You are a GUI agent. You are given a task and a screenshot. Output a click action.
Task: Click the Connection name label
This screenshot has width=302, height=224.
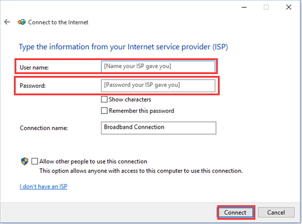click(44, 128)
